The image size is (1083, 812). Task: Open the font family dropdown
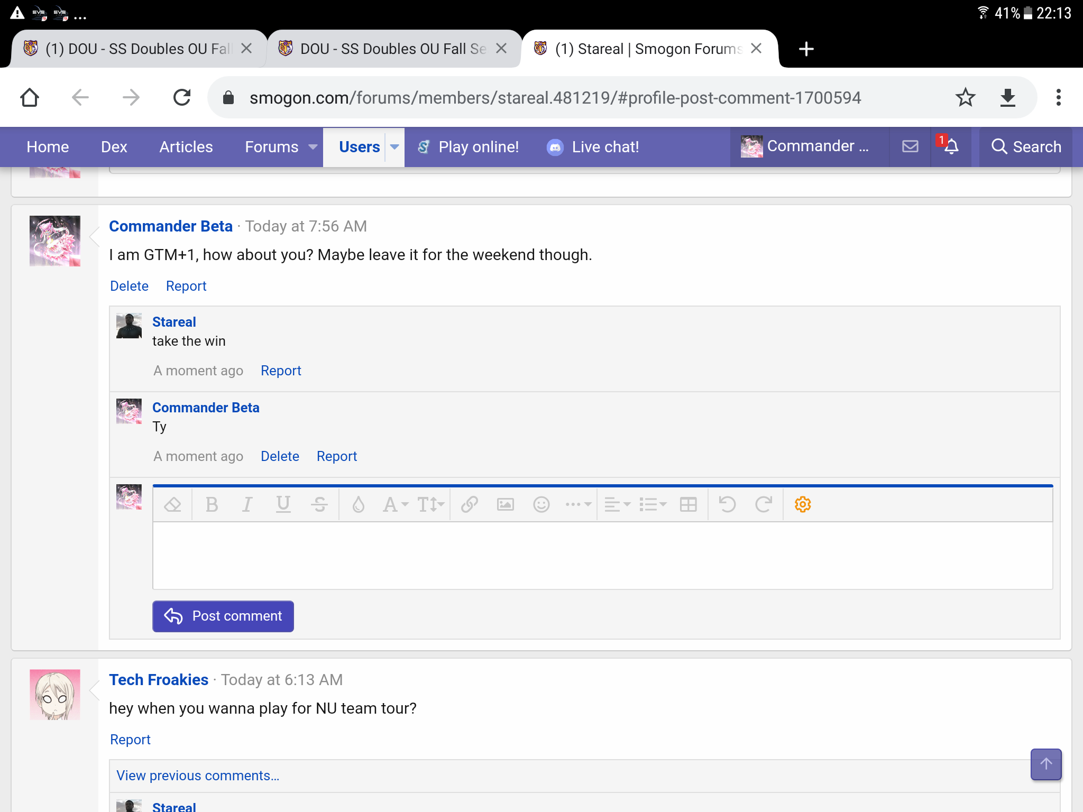(396, 505)
